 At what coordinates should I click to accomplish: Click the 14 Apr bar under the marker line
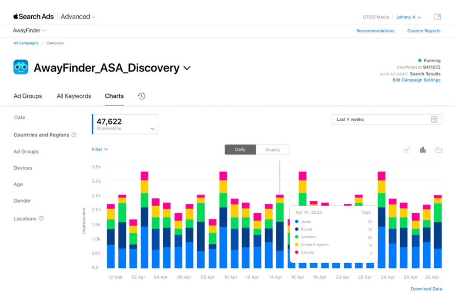pos(280,231)
